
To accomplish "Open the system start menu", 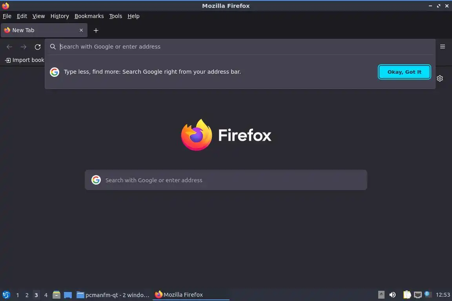I will (x=6, y=295).
